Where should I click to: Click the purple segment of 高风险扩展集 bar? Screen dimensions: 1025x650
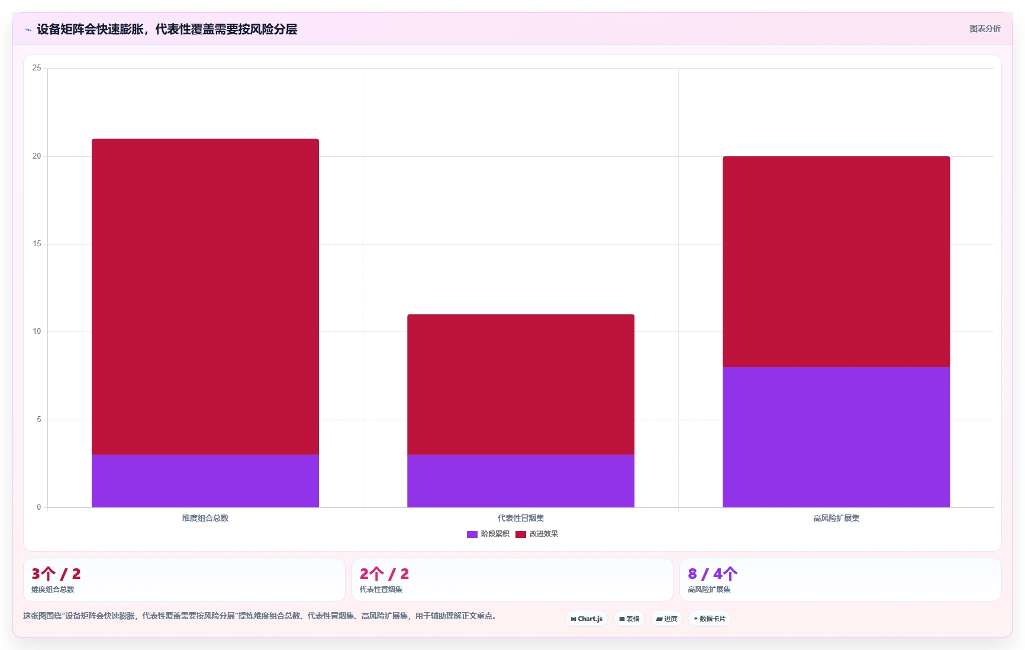coord(836,437)
